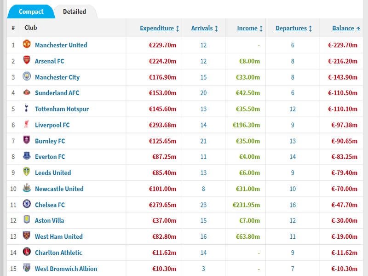Open Burnley FC arrivals count 21
This screenshot has width=368, height=276.
coord(203,141)
